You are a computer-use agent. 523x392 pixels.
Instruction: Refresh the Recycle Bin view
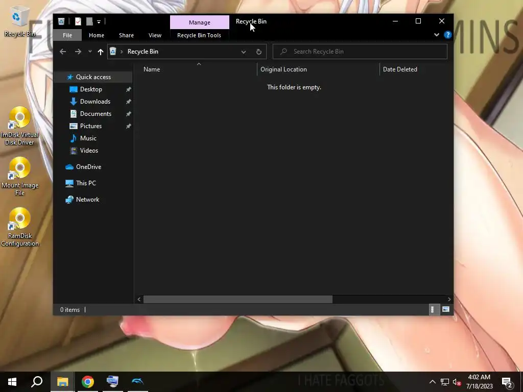click(259, 52)
